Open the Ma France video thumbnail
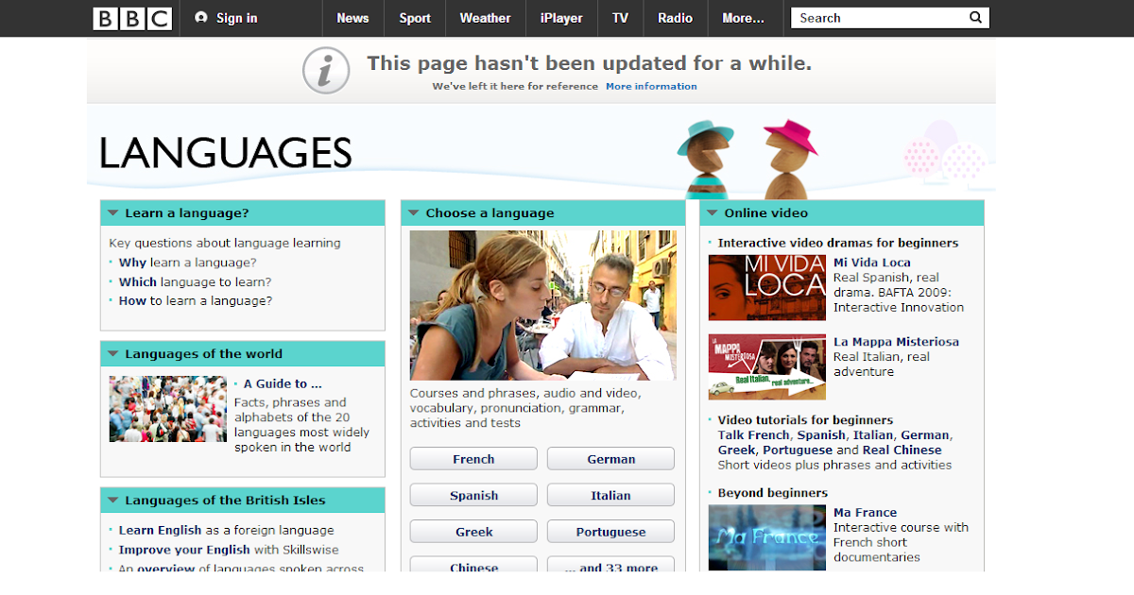This screenshot has height=595, width=1134. [x=766, y=537]
